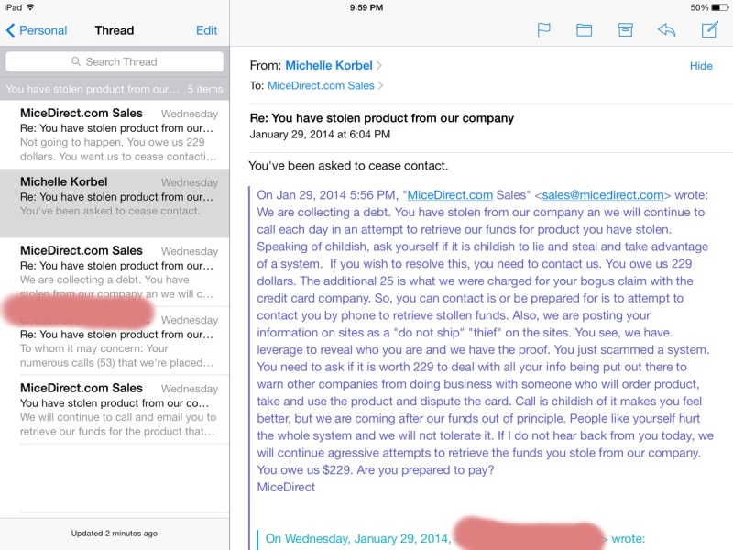Open message starting 'Not going to happen'
The height and width of the screenshot is (550, 733).
coord(115,135)
